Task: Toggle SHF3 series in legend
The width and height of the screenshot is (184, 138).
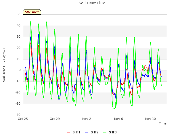Action: [x=110, y=132]
